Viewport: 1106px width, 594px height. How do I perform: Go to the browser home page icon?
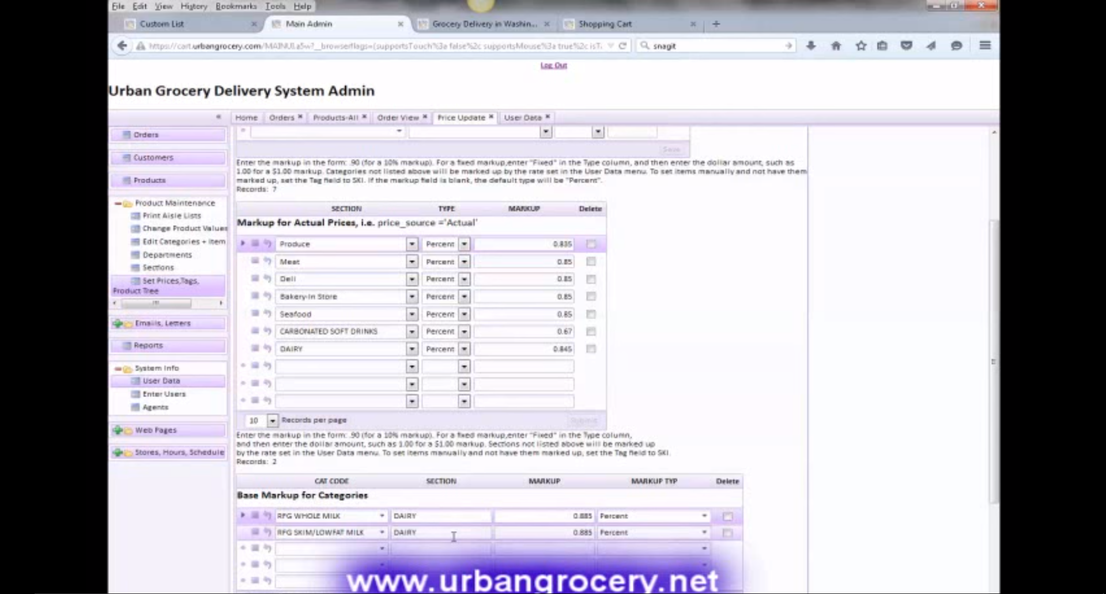(836, 46)
